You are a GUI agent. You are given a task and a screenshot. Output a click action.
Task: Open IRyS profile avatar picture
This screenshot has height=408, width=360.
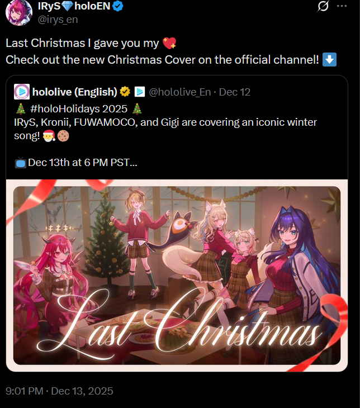pyautogui.click(x=19, y=12)
